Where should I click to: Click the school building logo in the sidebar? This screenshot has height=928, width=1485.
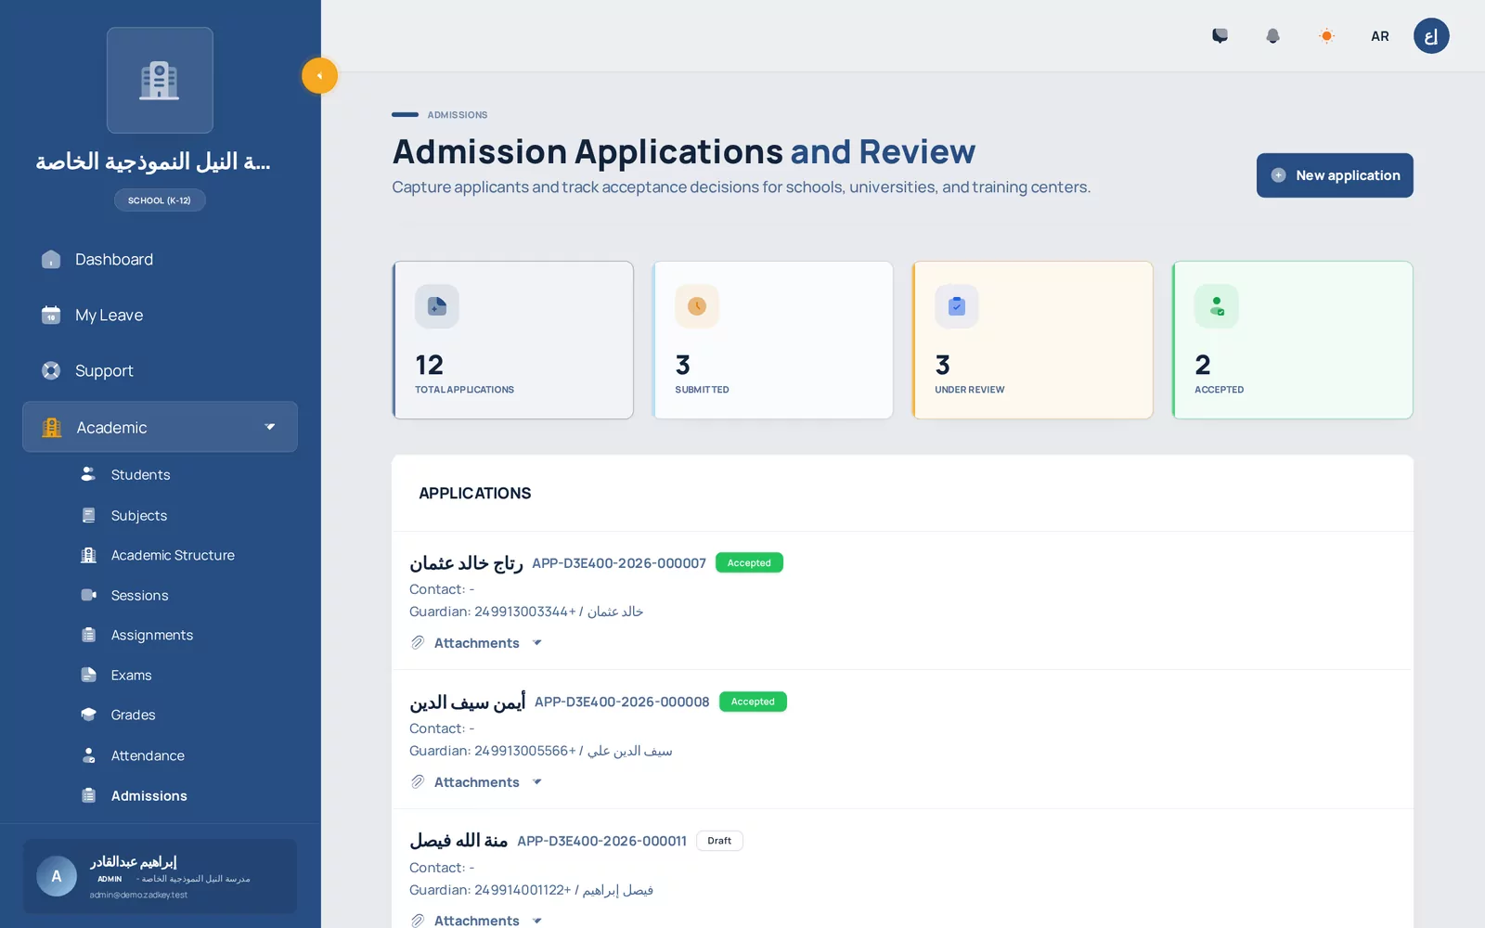tap(160, 81)
